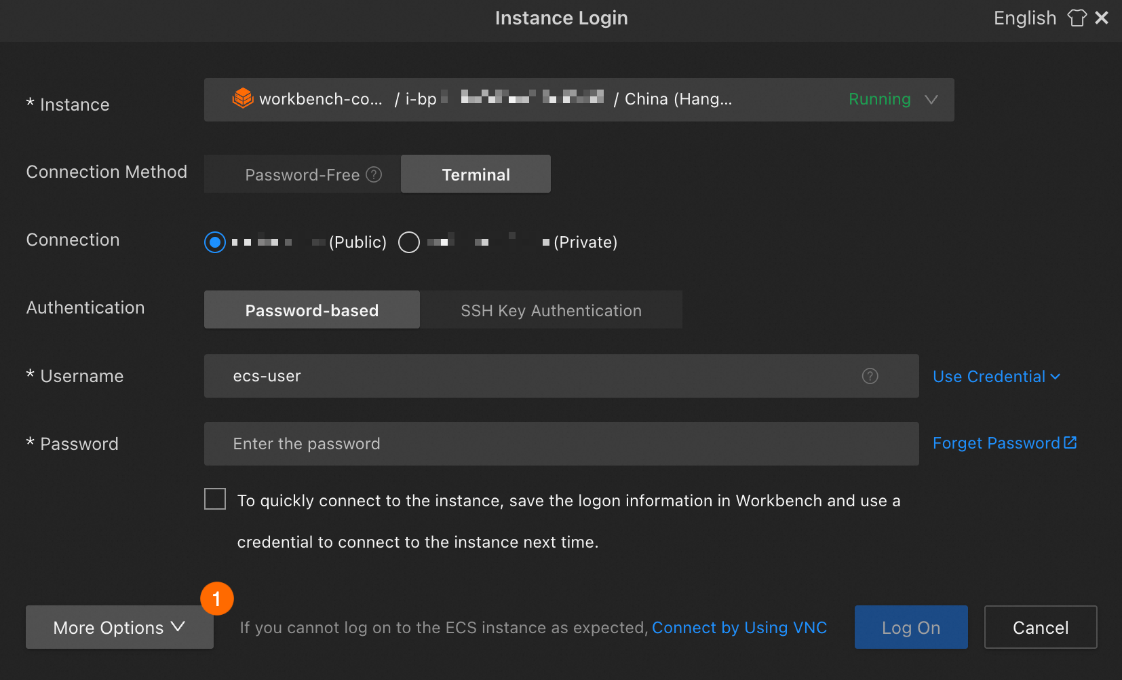The height and width of the screenshot is (680, 1122).
Task: Choose SSH Key Authentication
Action: coord(551,310)
